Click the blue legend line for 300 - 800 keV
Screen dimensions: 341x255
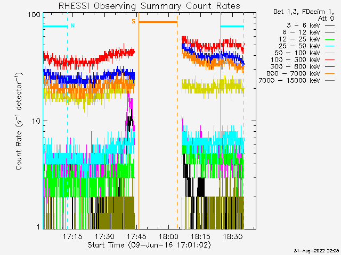(330, 67)
